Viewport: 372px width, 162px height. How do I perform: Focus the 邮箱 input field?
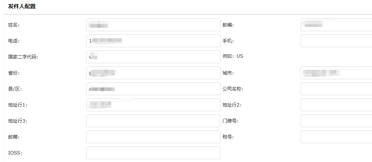coord(153,137)
